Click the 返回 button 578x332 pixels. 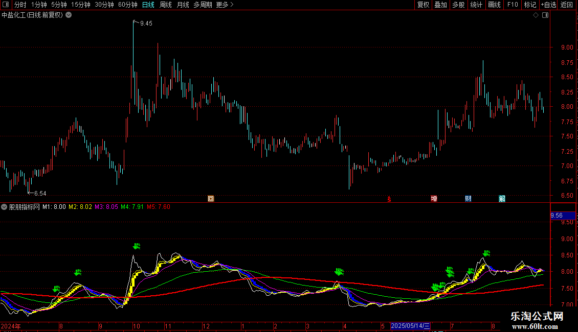567,5
